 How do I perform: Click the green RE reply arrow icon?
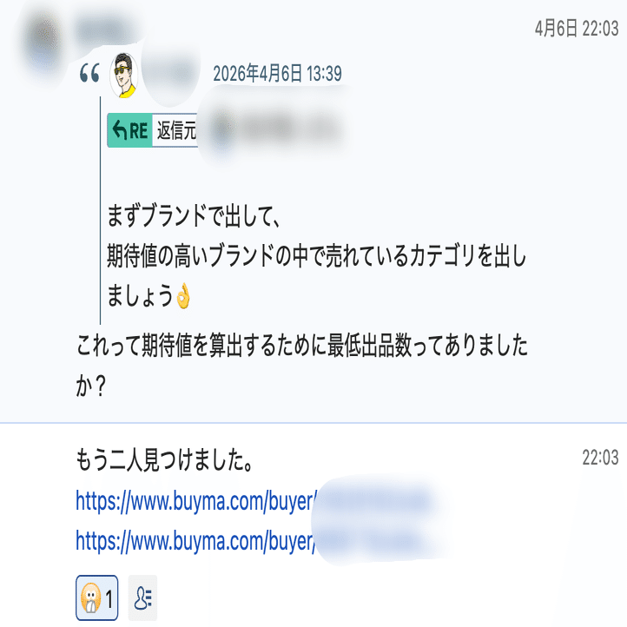pos(129,130)
